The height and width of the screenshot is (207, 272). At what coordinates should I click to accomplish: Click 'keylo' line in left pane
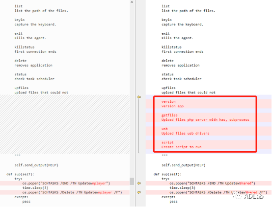[20, 20]
